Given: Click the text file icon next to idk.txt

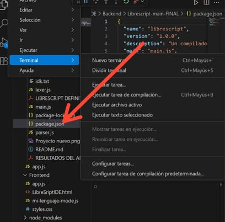Looking at the screenshot, I should pyautogui.click(x=31, y=81).
